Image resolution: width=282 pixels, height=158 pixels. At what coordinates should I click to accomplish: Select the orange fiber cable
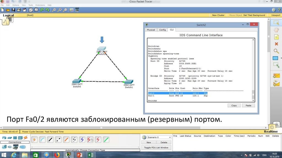point(66,140)
